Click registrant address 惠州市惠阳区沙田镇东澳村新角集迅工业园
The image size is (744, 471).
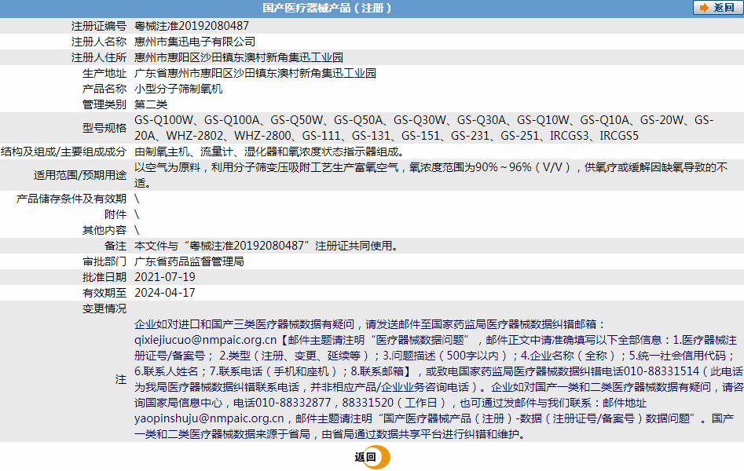click(239, 57)
